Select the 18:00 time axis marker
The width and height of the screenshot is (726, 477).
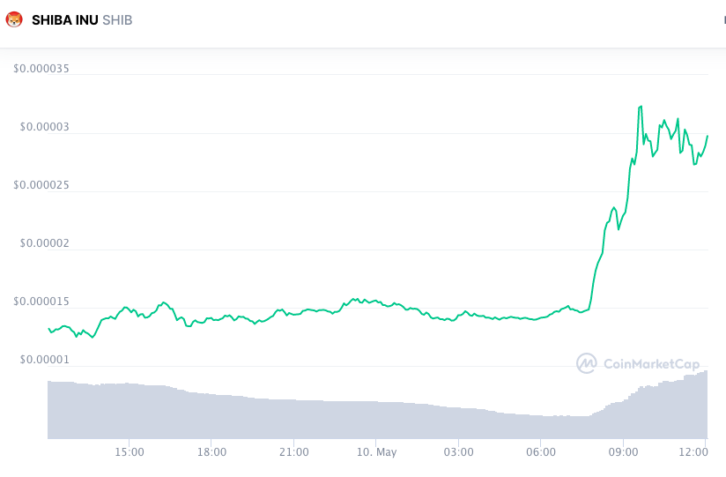211,452
